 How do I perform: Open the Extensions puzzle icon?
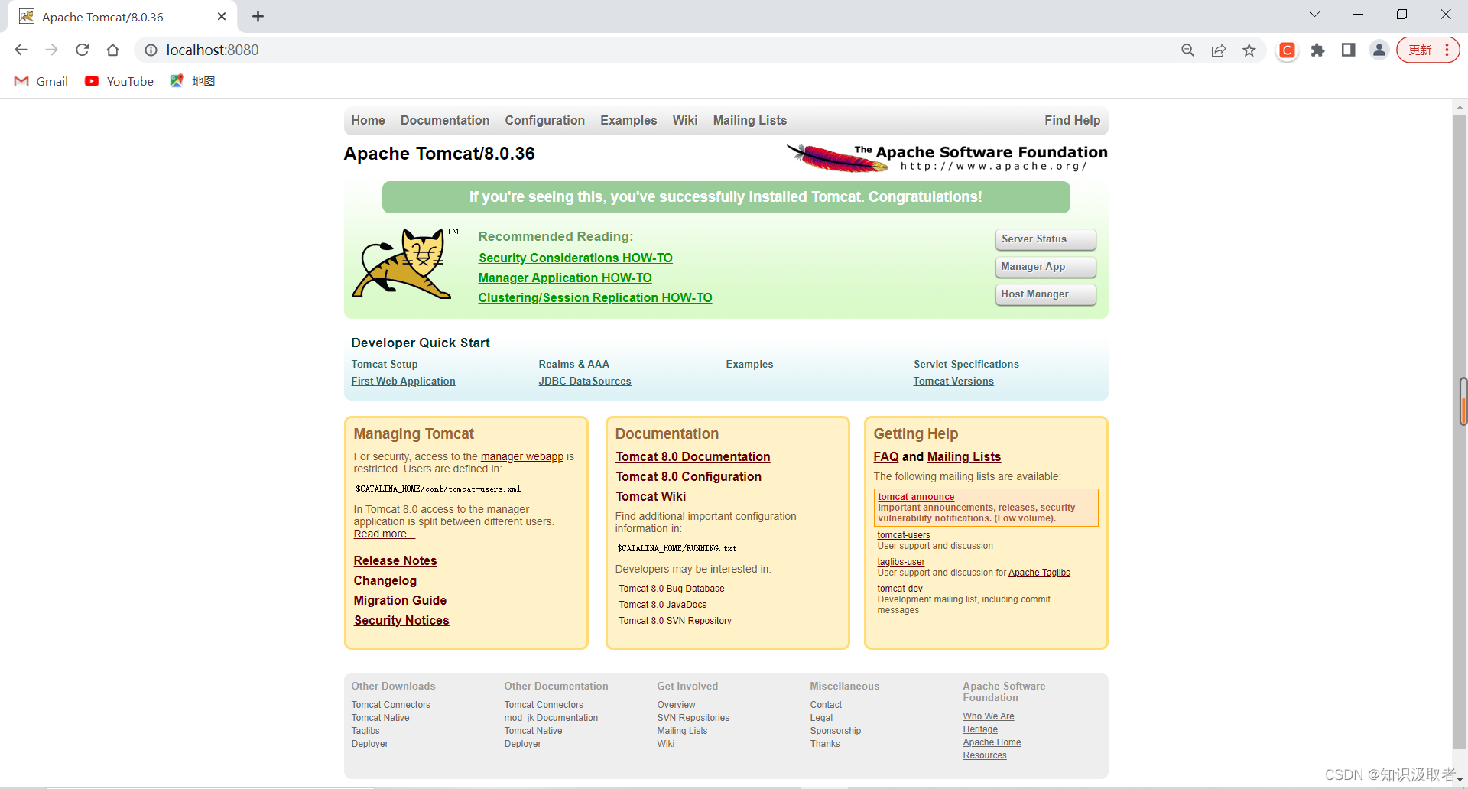(1317, 50)
